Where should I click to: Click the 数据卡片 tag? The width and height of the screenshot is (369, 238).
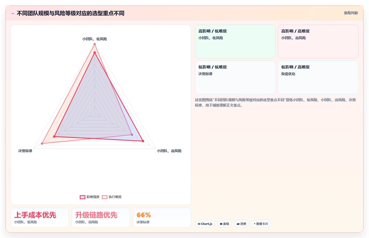coord(261,224)
